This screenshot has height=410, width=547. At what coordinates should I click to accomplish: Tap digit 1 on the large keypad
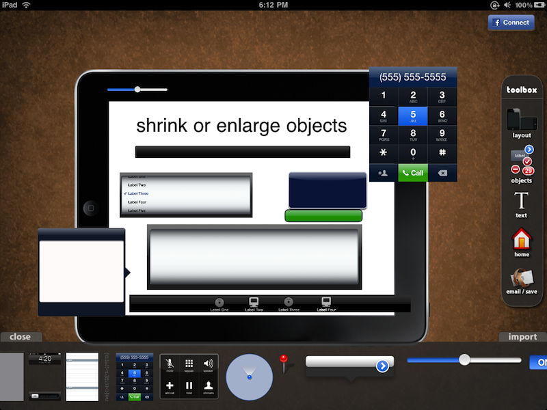click(x=384, y=96)
